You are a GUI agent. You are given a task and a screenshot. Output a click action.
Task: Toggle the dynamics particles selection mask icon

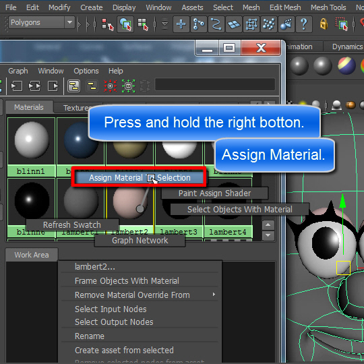[x=269, y=24]
